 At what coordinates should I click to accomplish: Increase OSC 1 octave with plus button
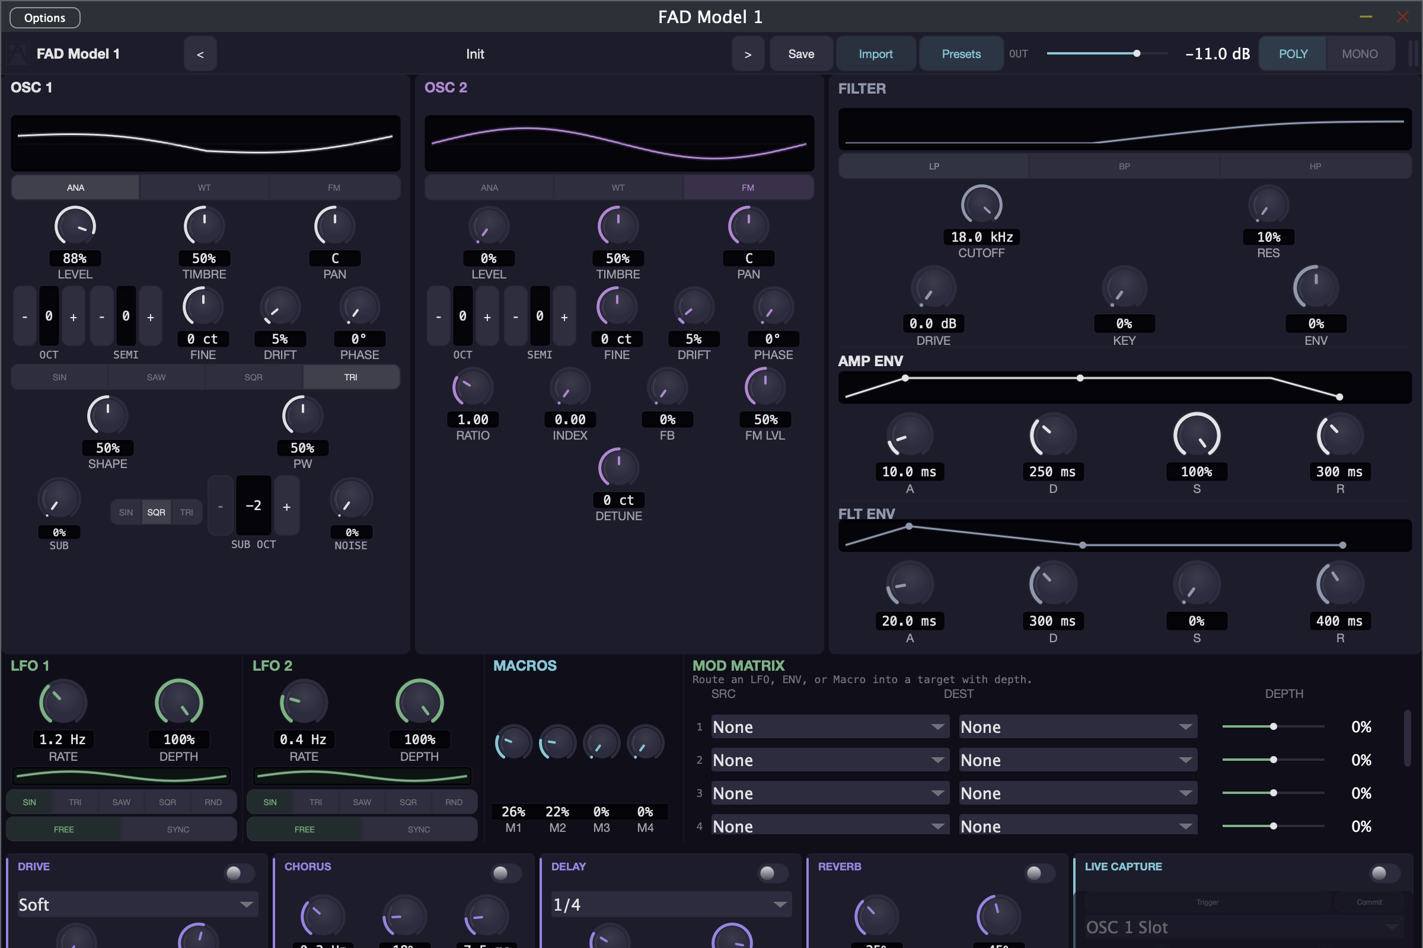(73, 317)
